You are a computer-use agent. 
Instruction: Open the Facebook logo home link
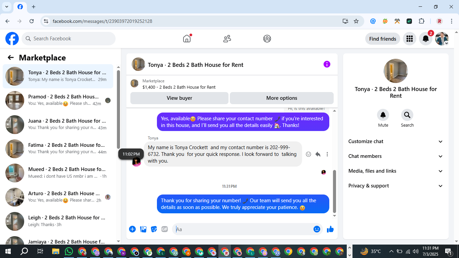click(12, 39)
